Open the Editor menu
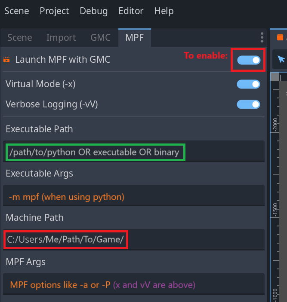The image size is (287, 302). coord(131,11)
